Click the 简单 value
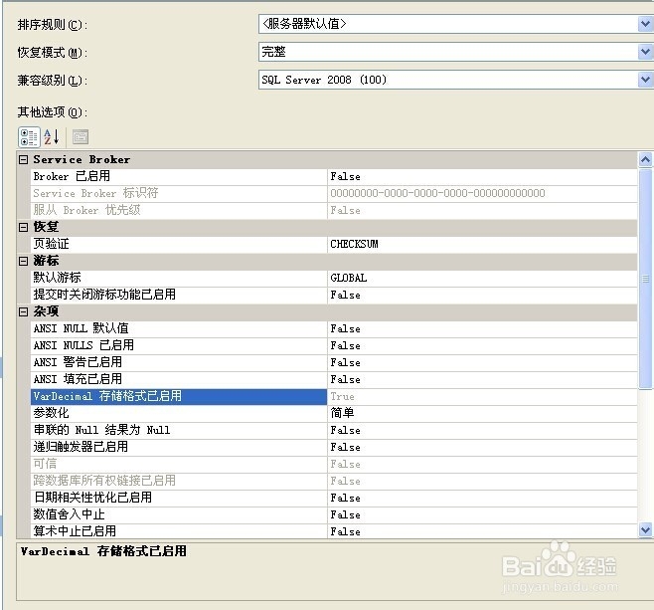 tap(342, 413)
